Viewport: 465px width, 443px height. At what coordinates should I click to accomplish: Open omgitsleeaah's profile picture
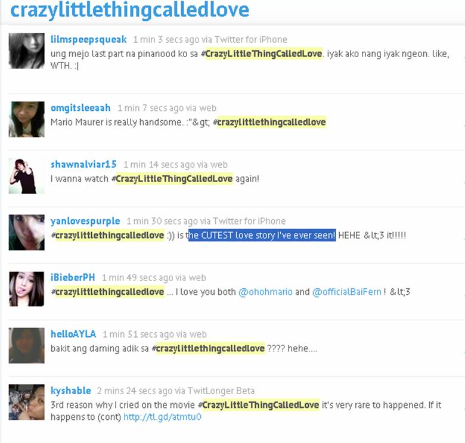click(27, 119)
